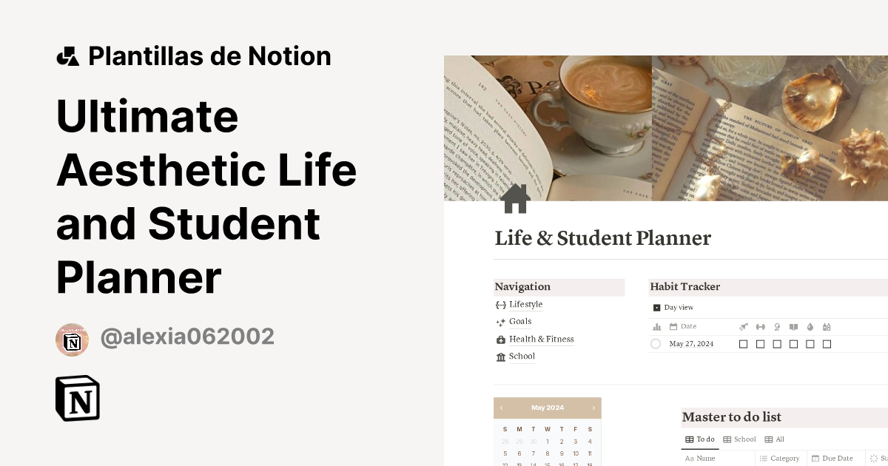Screen dimensions: 888x466
Task: Click the home page icon above Life & Student Planner
Action: pos(516,197)
